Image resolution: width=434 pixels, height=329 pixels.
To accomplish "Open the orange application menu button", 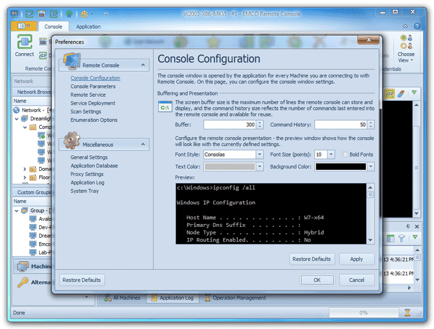I will (x=24, y=26).
